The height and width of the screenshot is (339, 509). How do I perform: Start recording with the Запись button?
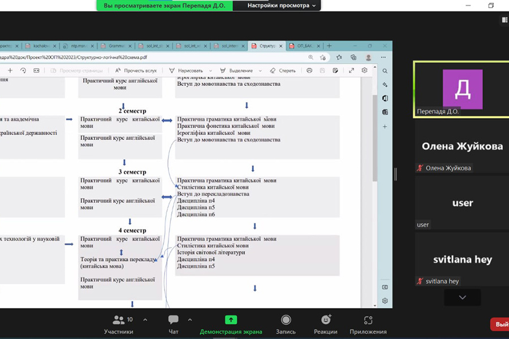pos(286,324)
